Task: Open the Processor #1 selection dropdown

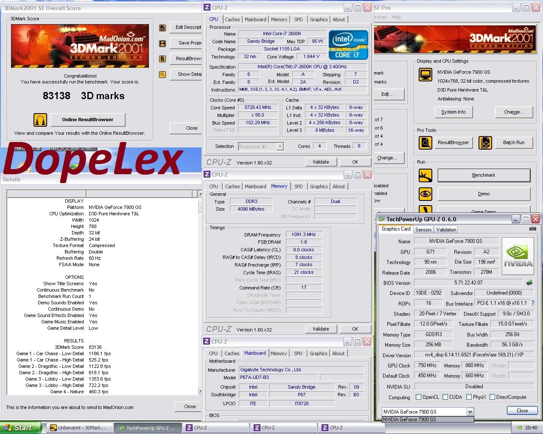Action: pos(280,147)
